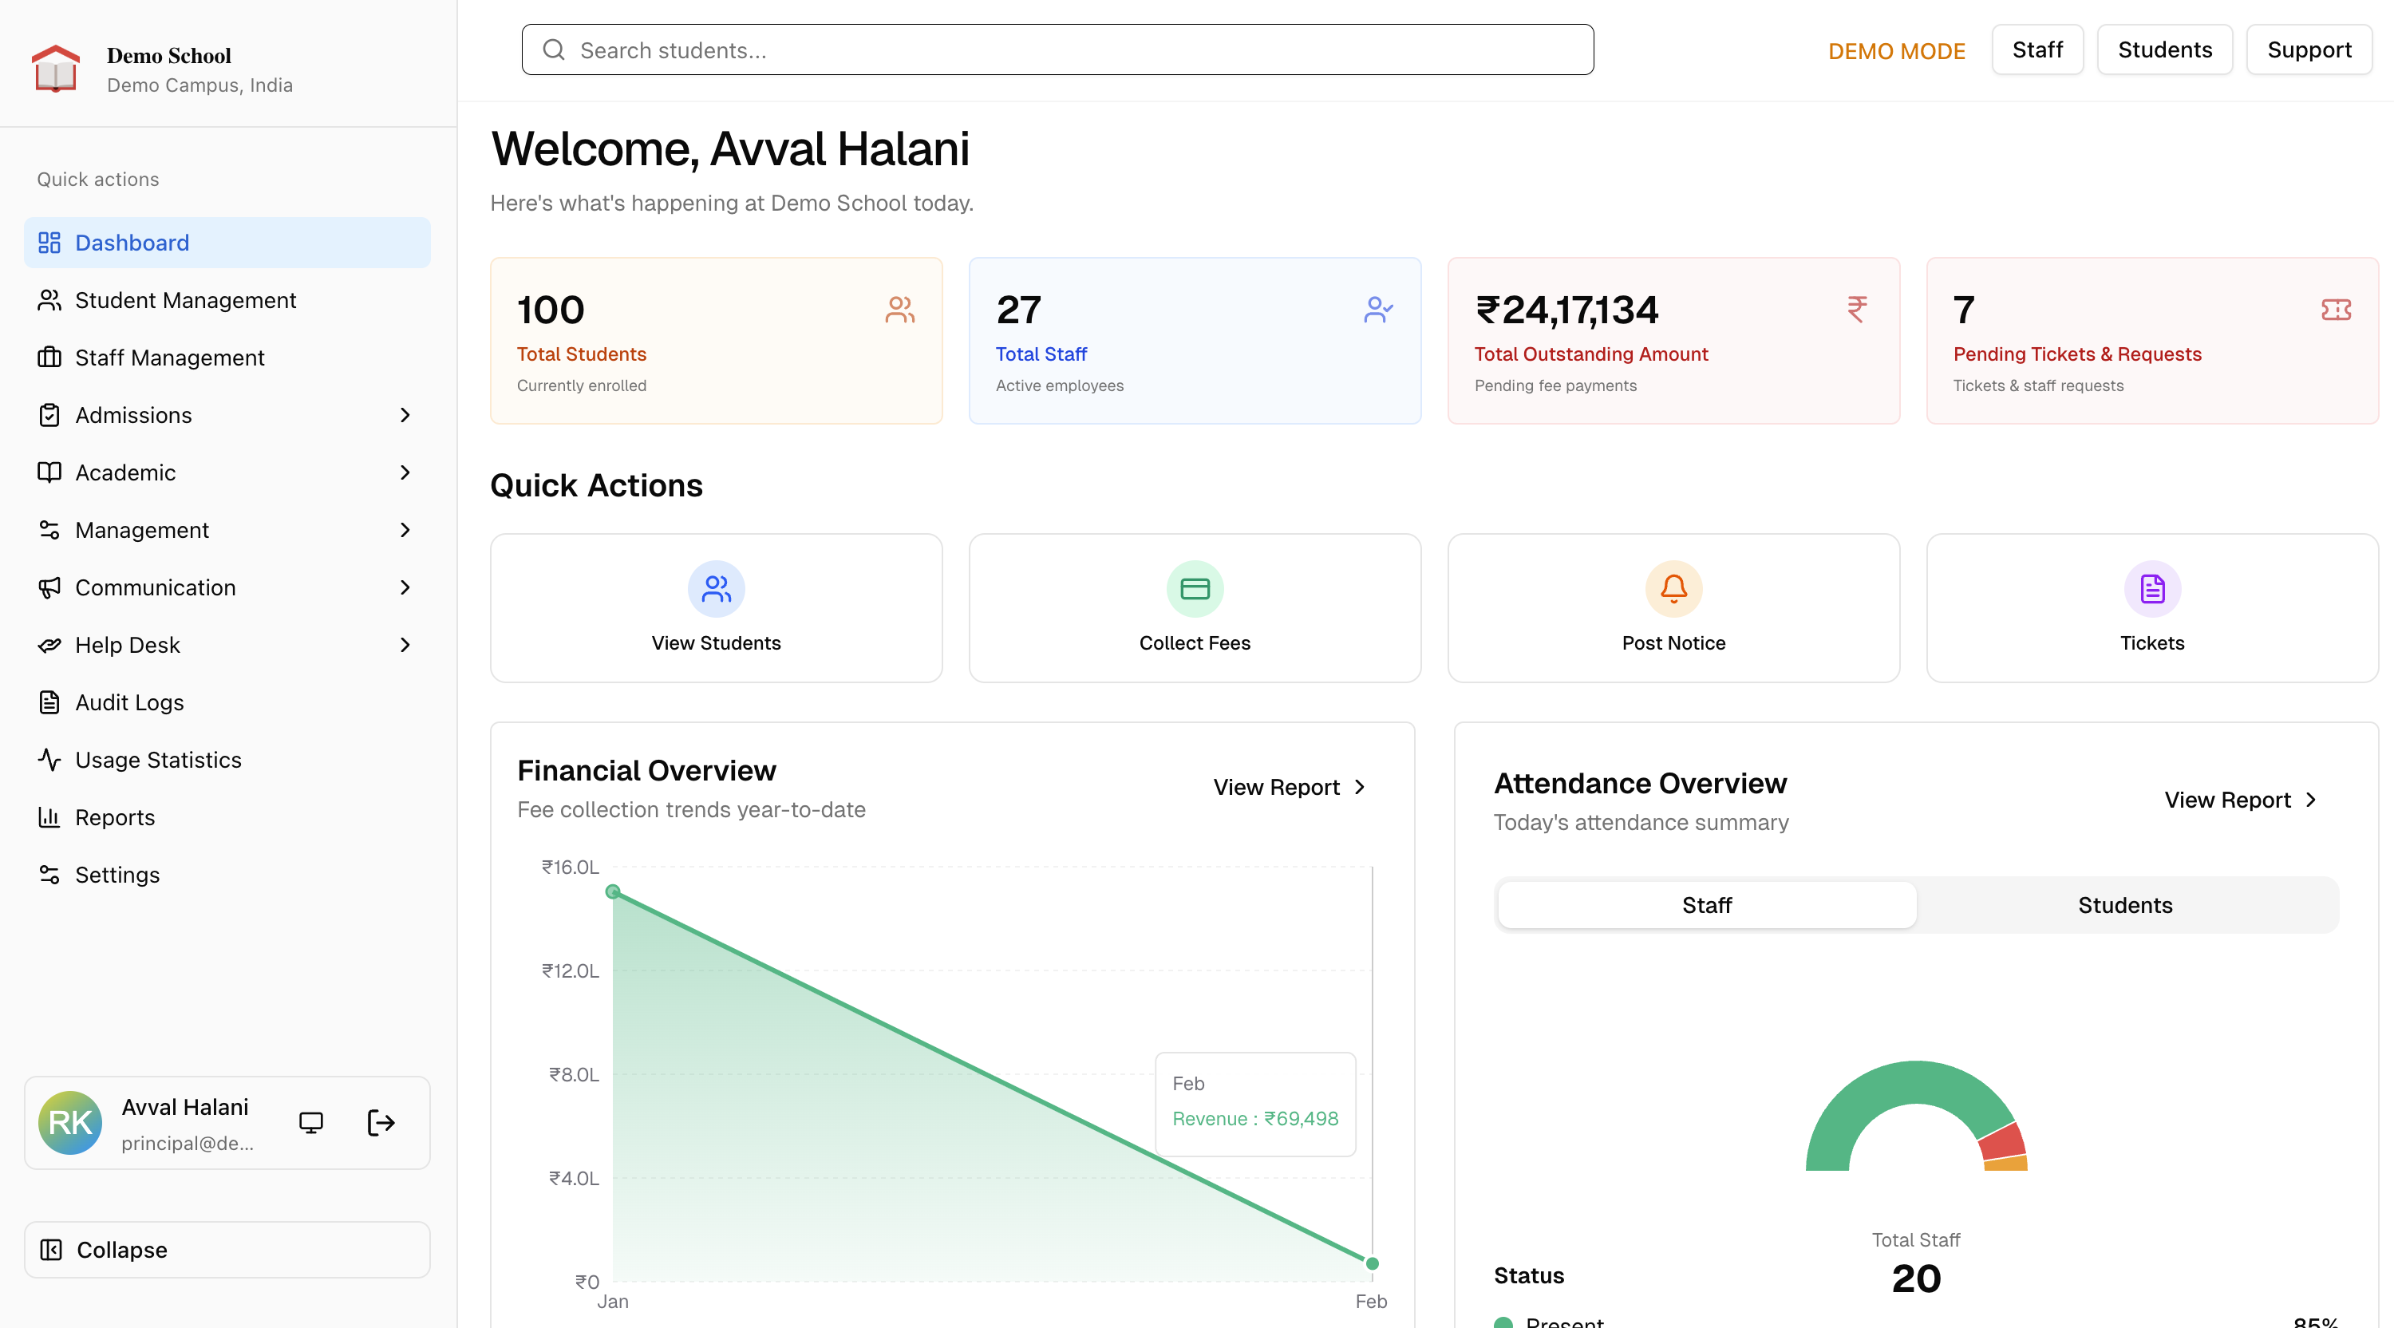The height and width of the screenshot is (1328, 2394).
Task: Click the Support button in header
Action: click(2309, 50)
